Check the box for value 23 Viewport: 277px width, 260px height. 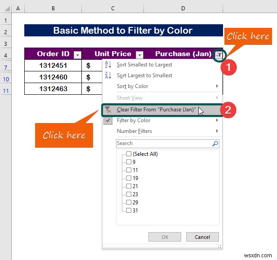[x=129, y=194]
